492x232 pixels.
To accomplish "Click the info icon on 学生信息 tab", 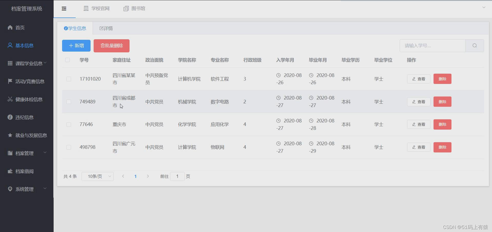I will coord(66,28).
